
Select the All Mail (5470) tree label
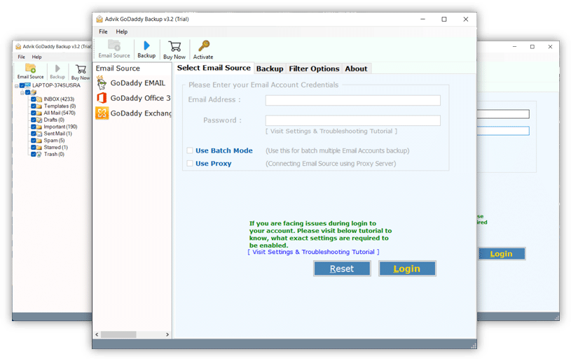[60, 113]
